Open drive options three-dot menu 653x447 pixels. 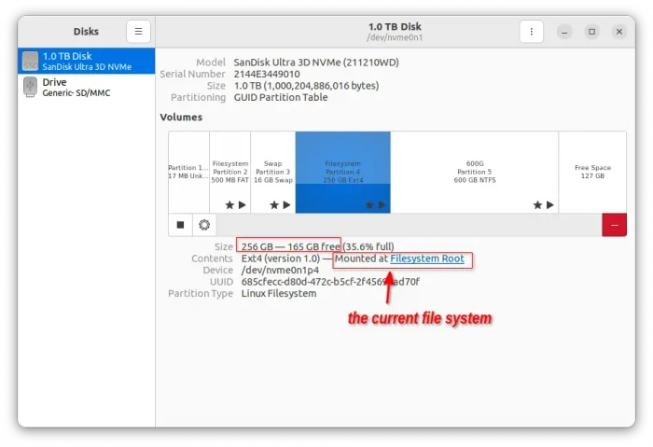click(531, 31)
